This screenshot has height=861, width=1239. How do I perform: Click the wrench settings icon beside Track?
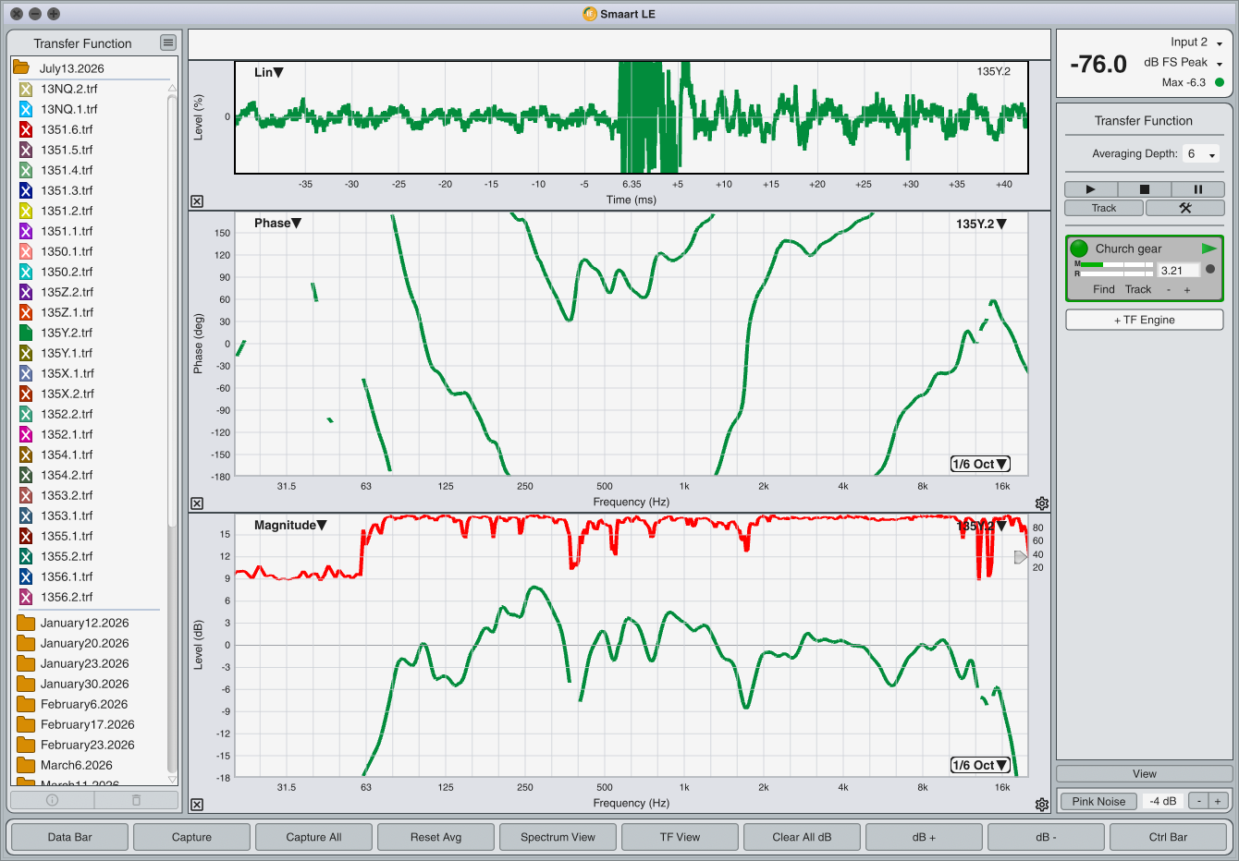click(x=1184, y=208)
